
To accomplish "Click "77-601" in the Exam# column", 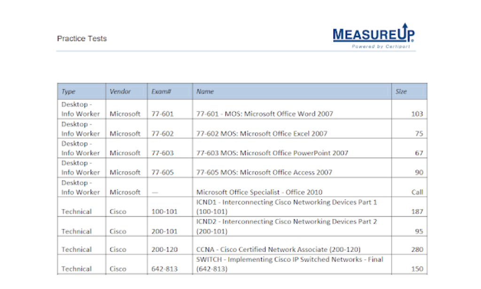I will [x=162, y=114].
